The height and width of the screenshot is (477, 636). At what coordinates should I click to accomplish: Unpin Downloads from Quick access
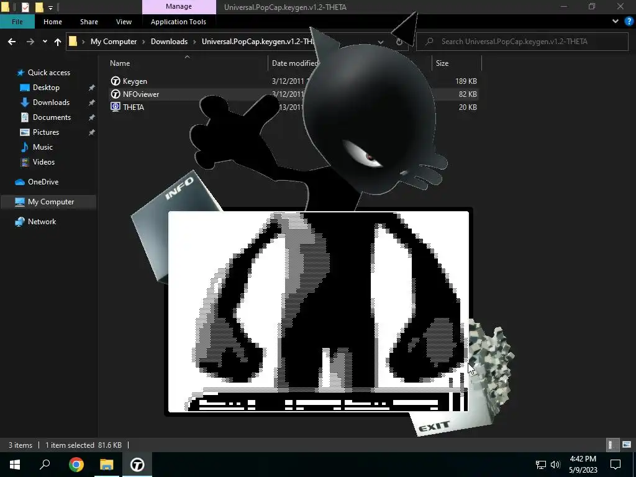[x=92, y=102]
